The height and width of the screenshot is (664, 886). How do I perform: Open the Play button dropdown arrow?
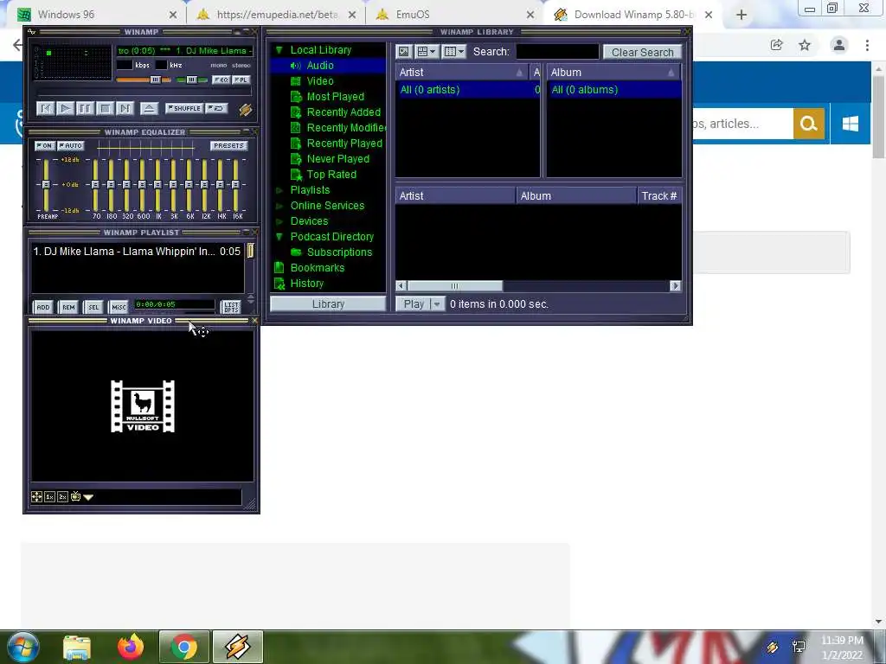pos(437,303)
